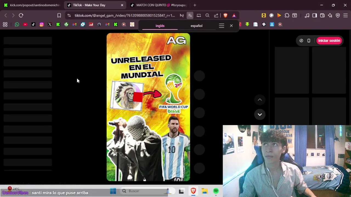
Task: Open translate popup options menu
Action: tap(222, 26)
